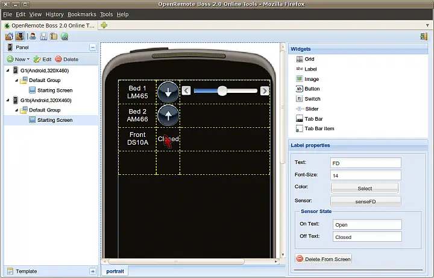The height and width of the screenshot is (278, 434).
Task: Click the slider thumb on the Bed 1 row
Action: (x=222, y=91)
